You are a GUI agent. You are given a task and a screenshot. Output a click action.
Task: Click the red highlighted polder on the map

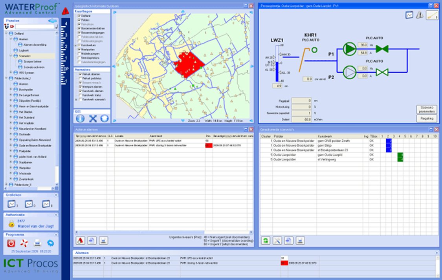pyautogui.click(x=189, y=64)
